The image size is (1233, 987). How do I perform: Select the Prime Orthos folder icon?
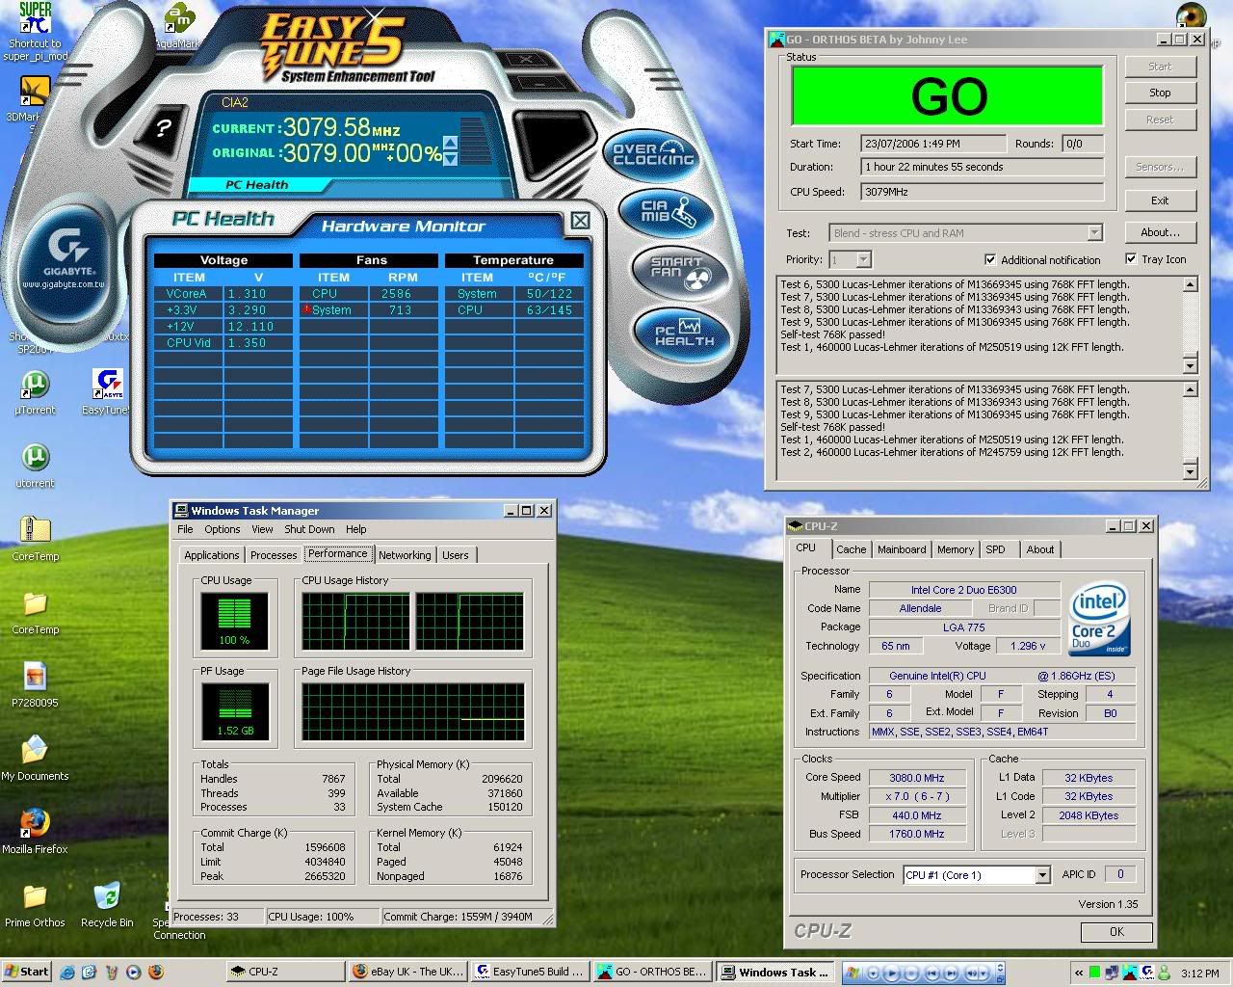36,905
